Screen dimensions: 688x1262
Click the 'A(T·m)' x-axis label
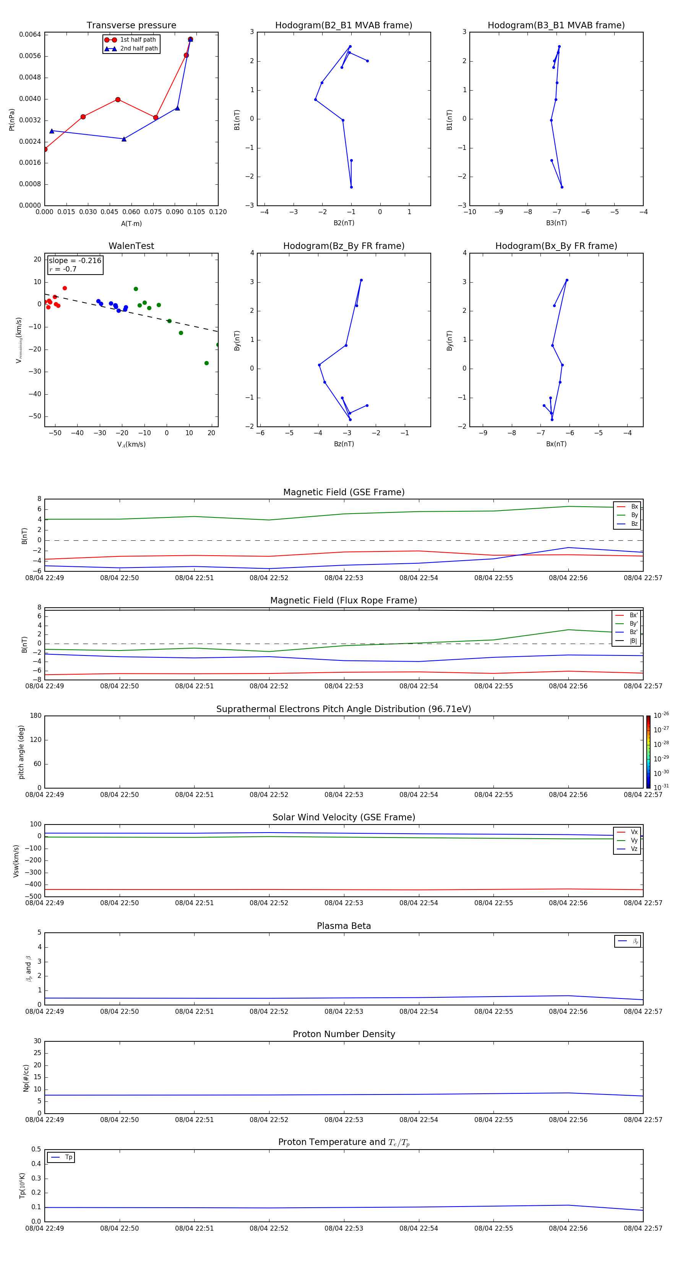point(131,224)
